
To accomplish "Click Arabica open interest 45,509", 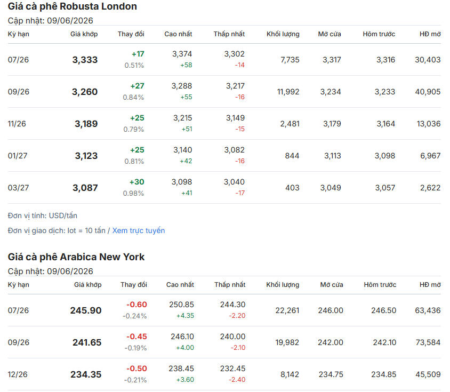I will 428,374.
